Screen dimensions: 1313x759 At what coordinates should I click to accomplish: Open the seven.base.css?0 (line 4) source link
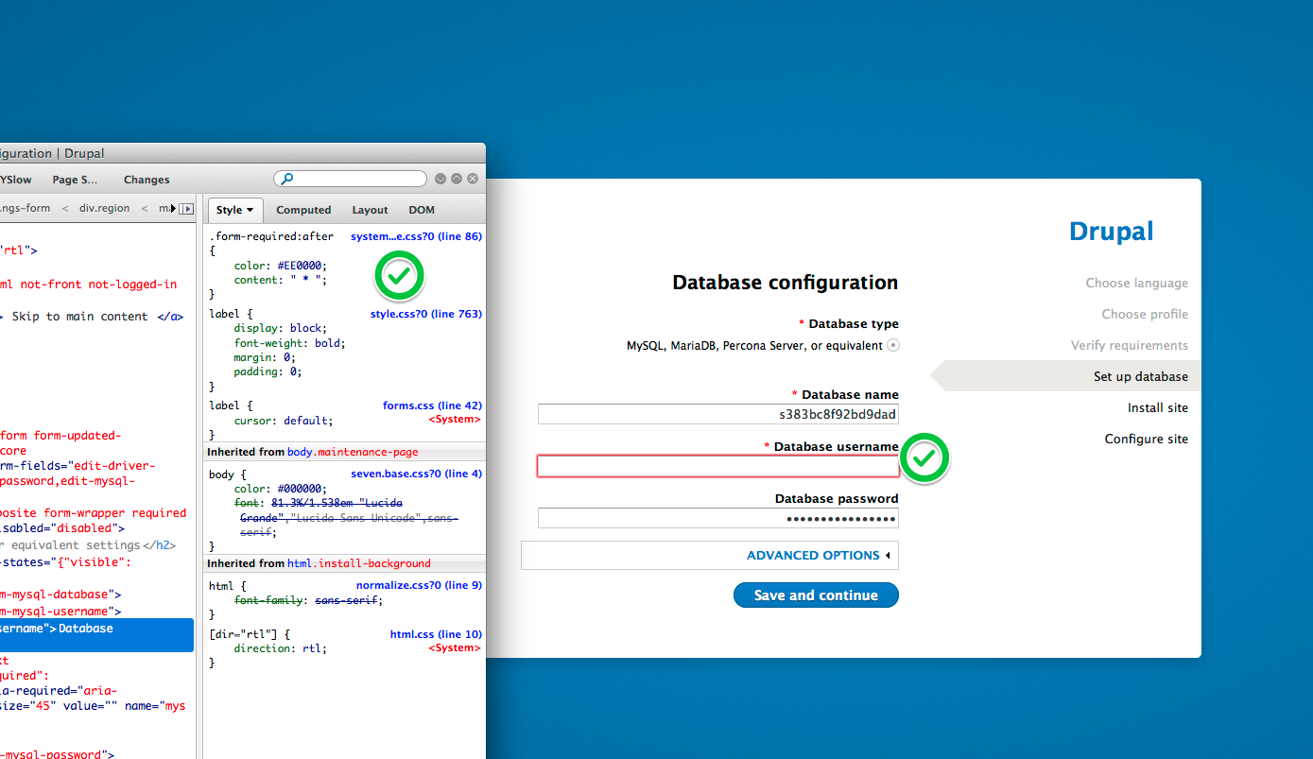416,474
